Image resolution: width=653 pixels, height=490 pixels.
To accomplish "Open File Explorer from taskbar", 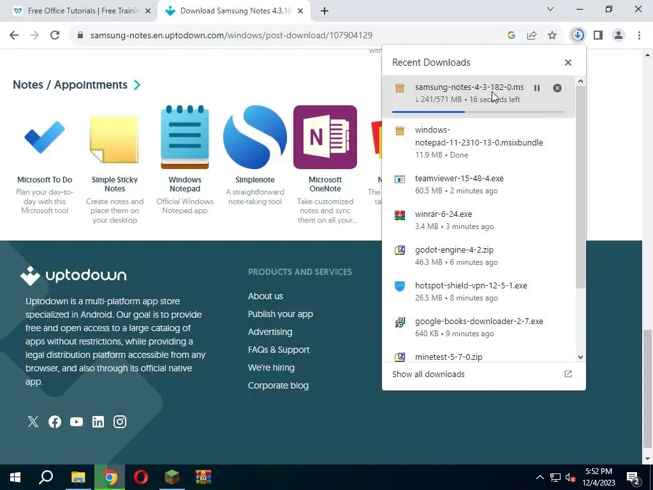I will [x=78, y=477].
